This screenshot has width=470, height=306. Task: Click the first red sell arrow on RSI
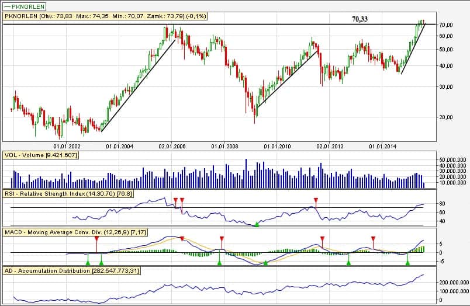click(175, 200)
